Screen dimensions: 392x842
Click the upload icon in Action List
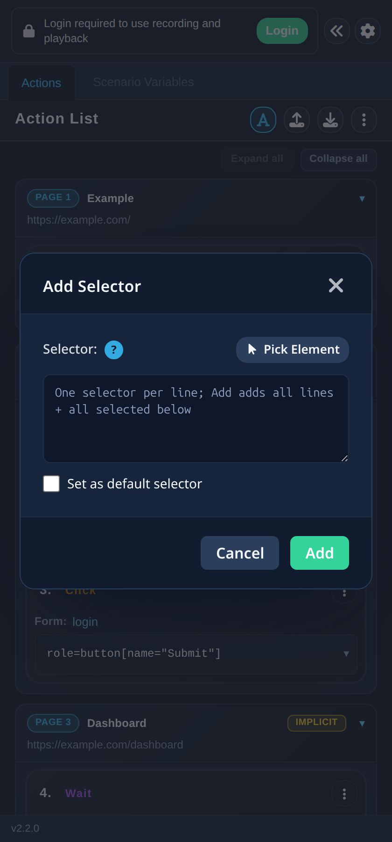297,120
